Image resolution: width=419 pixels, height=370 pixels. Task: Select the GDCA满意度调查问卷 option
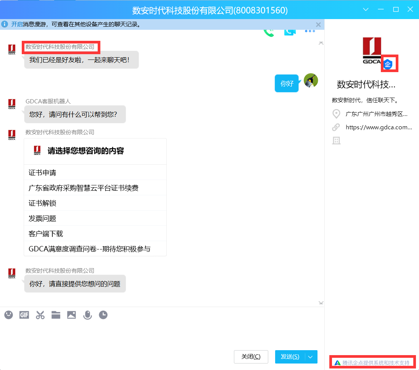click(x=95, y=249)
